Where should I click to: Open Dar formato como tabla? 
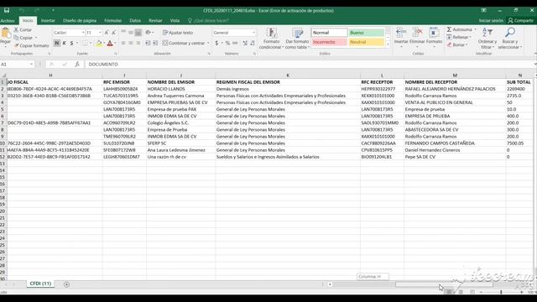tap(297, 39)
